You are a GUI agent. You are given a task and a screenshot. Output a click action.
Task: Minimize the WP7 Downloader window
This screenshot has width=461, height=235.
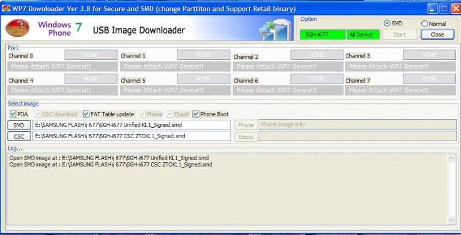(x=432, y=9)
